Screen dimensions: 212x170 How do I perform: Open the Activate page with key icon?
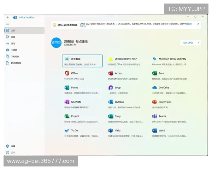click(x=24, y=44)
